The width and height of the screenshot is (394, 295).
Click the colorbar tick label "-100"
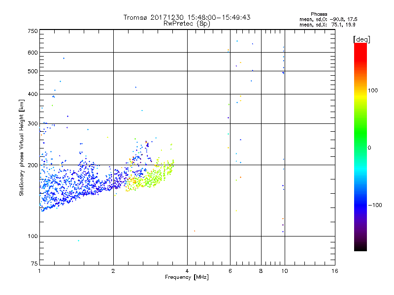tap(375, 205)
